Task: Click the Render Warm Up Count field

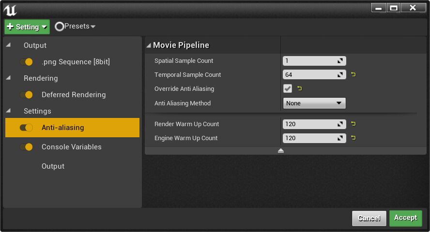Action: [314, 124]
